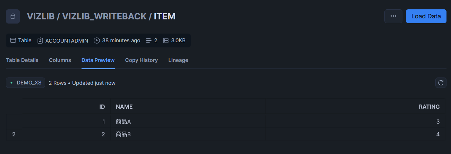451x154 pixels.
Task: View the Lineage tab
Action: 178,60
